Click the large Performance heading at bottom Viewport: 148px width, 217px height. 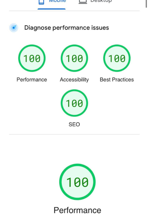77,210
